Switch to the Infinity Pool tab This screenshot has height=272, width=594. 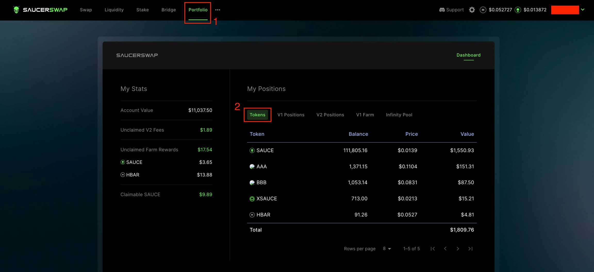pyautogui.click(x=399, y=115)
